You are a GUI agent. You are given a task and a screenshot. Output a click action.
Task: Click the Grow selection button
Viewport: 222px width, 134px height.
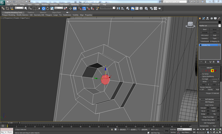[215, 82]
